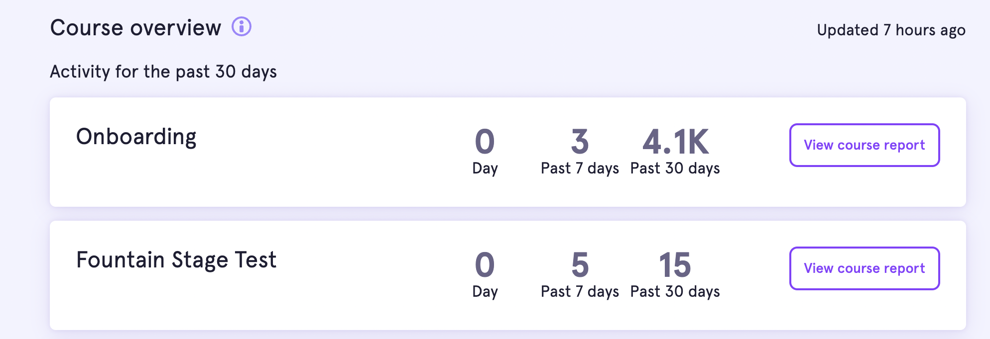Image resolution: width=990 pixels, height=339 pixels.
Task: Click the Updated 7 hours ago text
Action: [891, 30]
